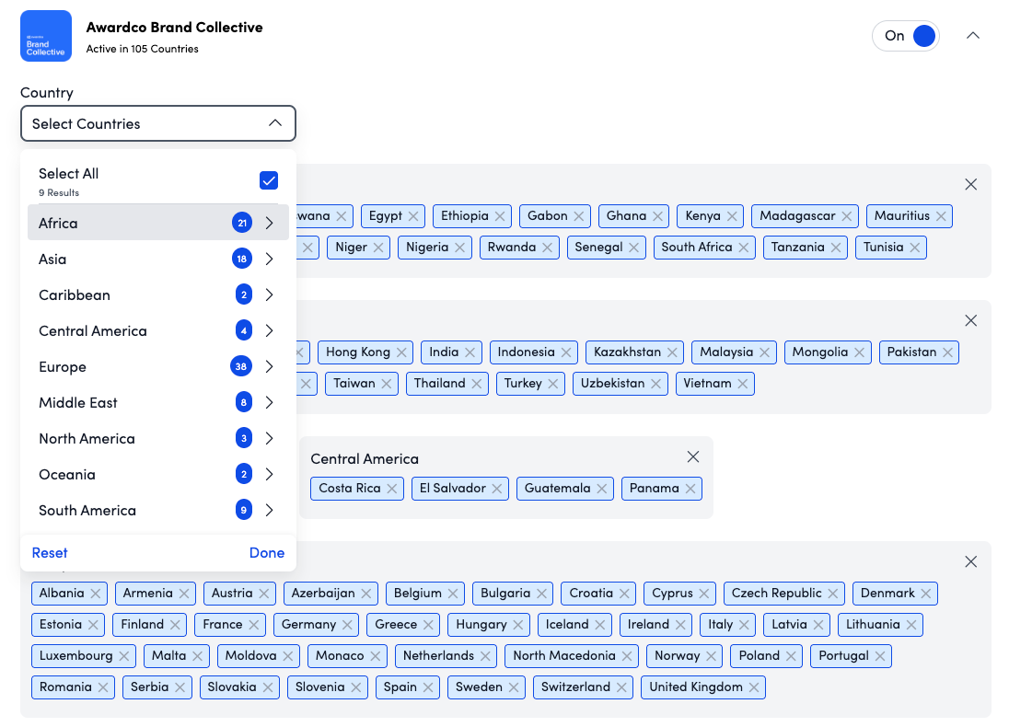Click the Reset link

pyautogui.click(x=50, y=553)
